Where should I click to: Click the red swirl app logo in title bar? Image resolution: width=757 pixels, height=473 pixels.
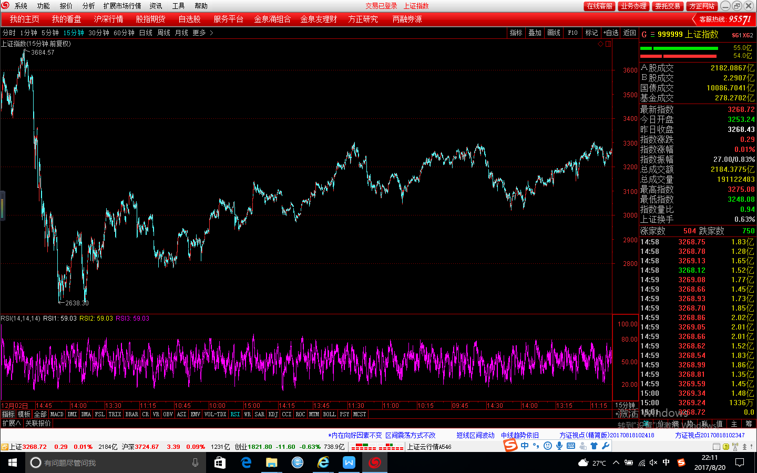coord(5,6)
